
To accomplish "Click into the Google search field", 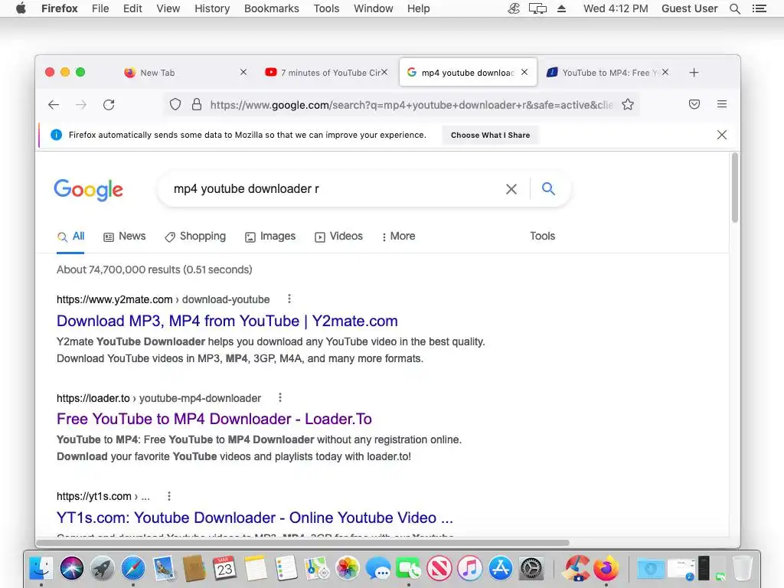I will (335, 189).
